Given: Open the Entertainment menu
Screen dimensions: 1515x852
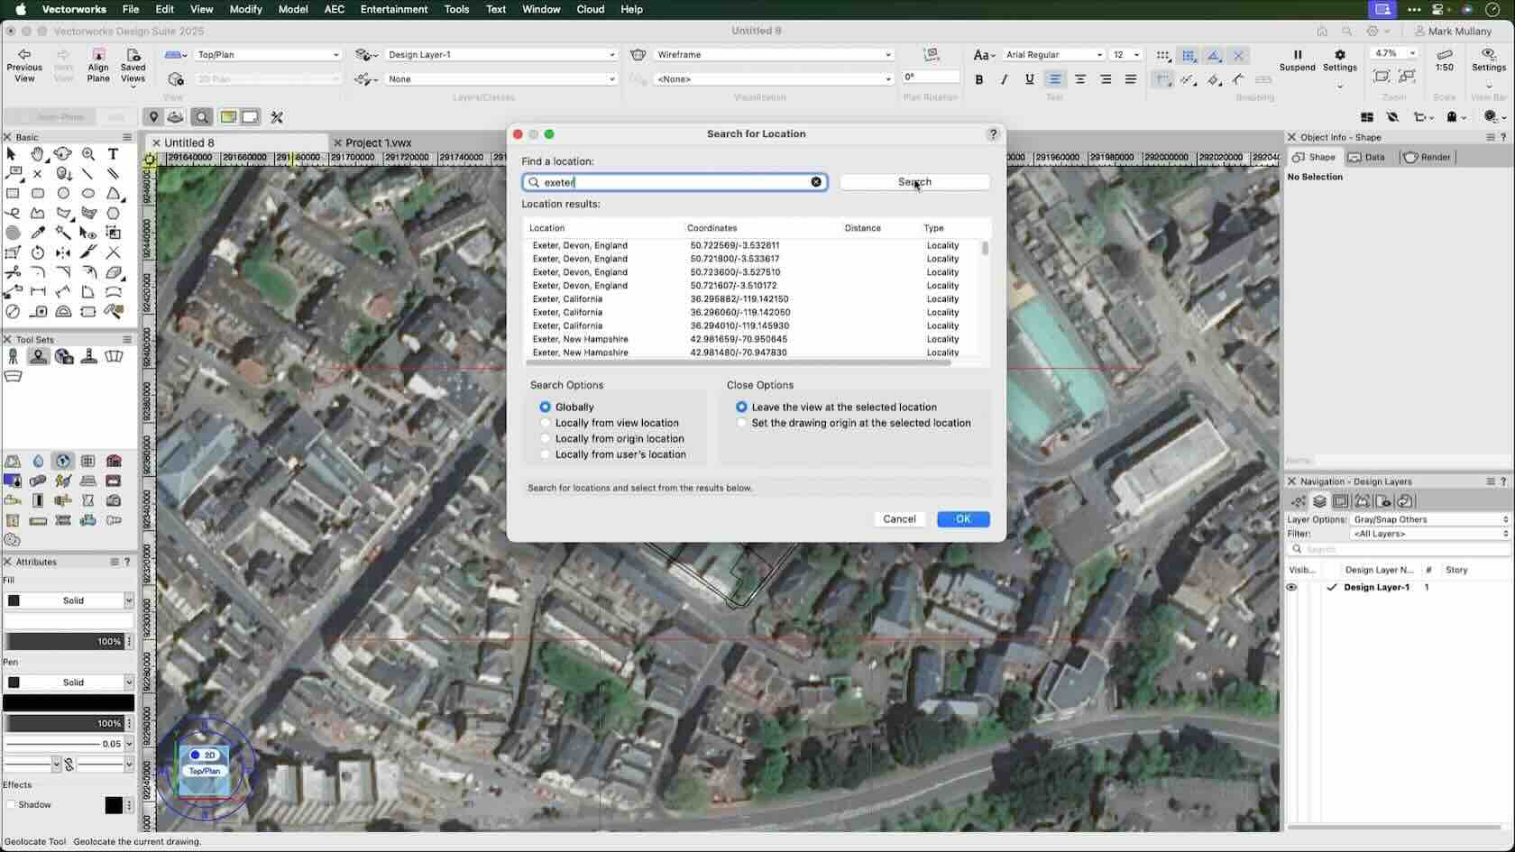Looking at the screenshot, I should [394, 9].
